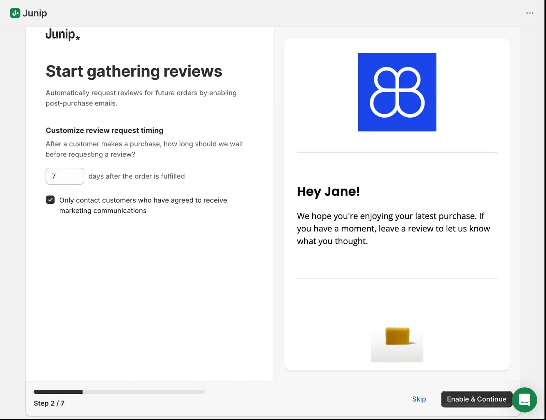The width and height of the screenshot is (546, 420).
Task: Click 'days after the order is fulfilled' text
Action: [136, 176]
